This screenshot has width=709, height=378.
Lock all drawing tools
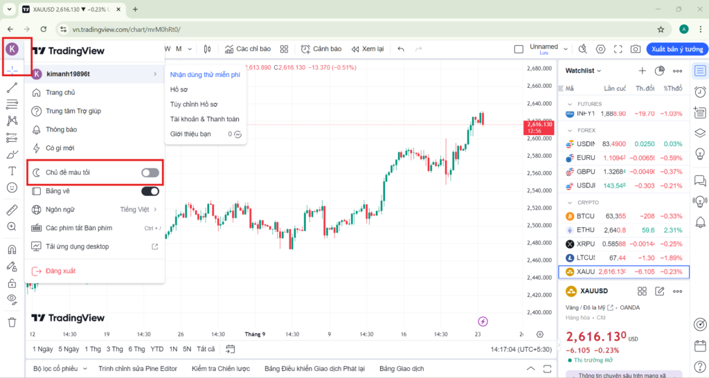point(12,284)
